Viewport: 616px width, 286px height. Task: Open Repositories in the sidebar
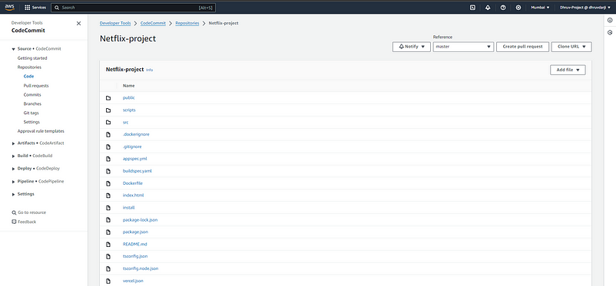[x=29, y=67]
